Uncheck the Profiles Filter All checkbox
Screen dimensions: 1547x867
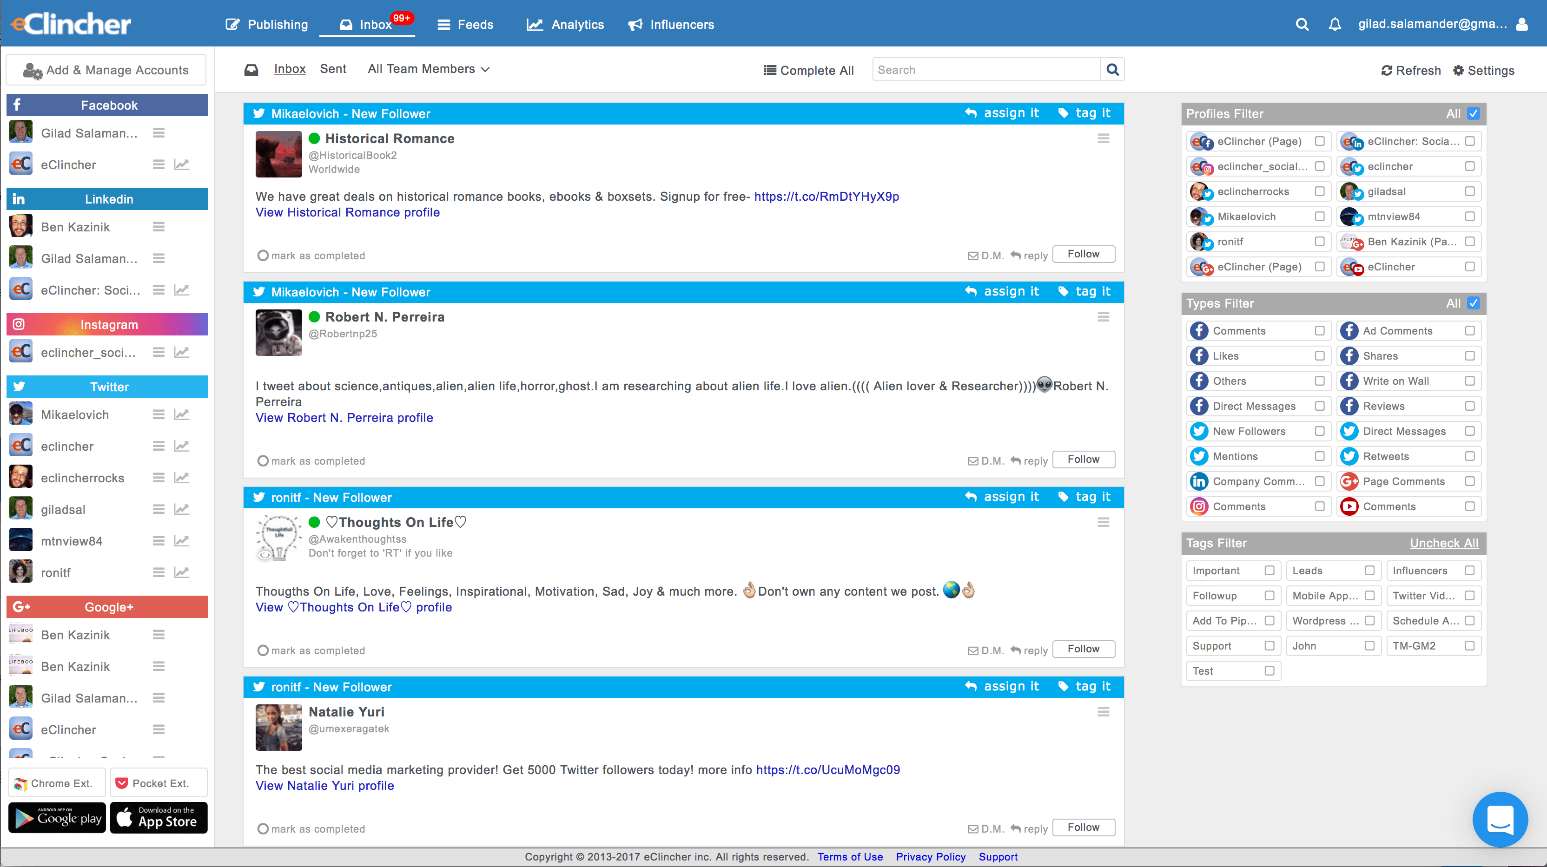click(x=1473, y=113)
